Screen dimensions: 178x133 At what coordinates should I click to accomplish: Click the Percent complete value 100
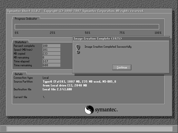(x=51, y=46)
